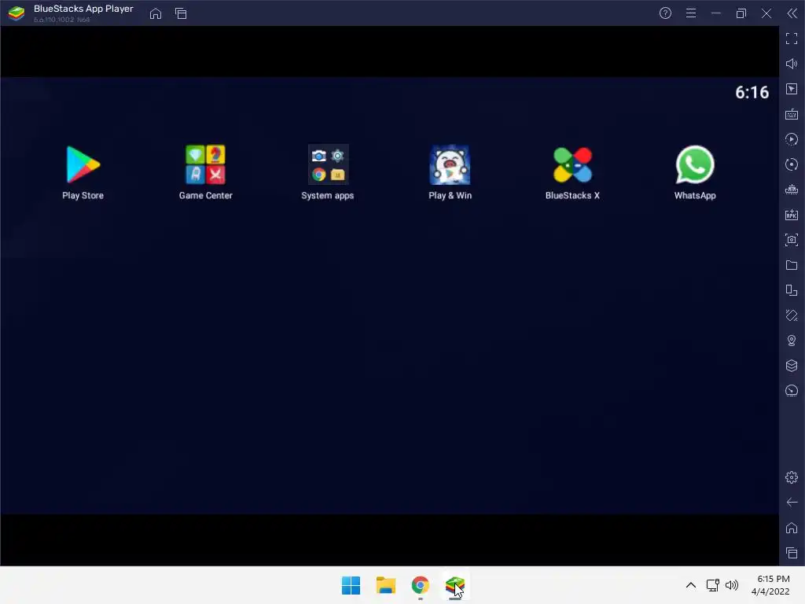The image size is (805, 604).
Task: Click Install APK icon in sidebar
Action: pos(792,215)
